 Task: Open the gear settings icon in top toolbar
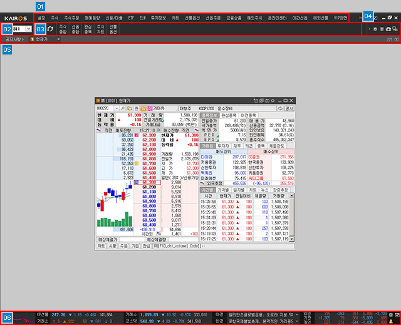(375, 29)
